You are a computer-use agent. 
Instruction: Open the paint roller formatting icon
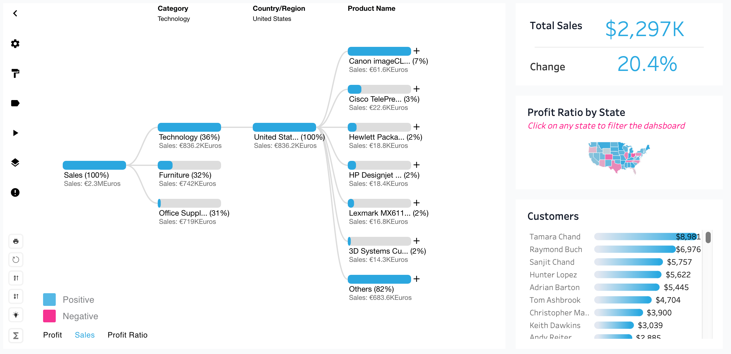tap(15, 73)
